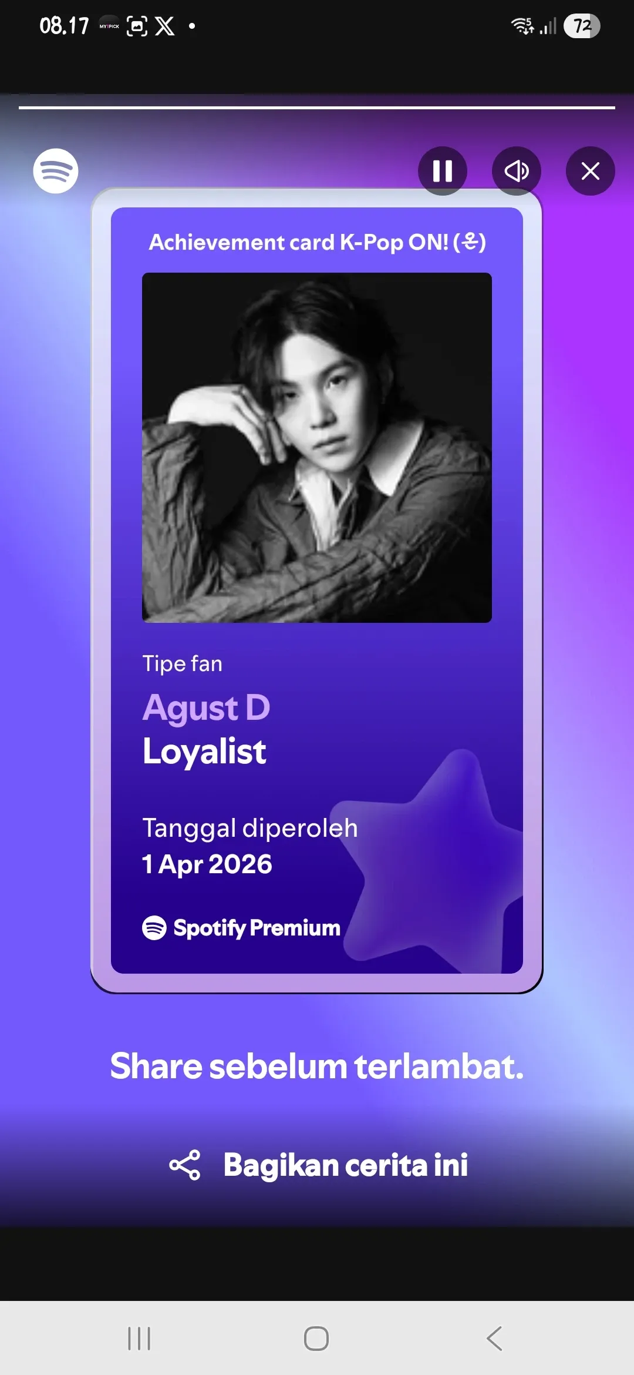This screenshot has height=1375, width=634.
Task: Mute the story sound
Action: 517,171
